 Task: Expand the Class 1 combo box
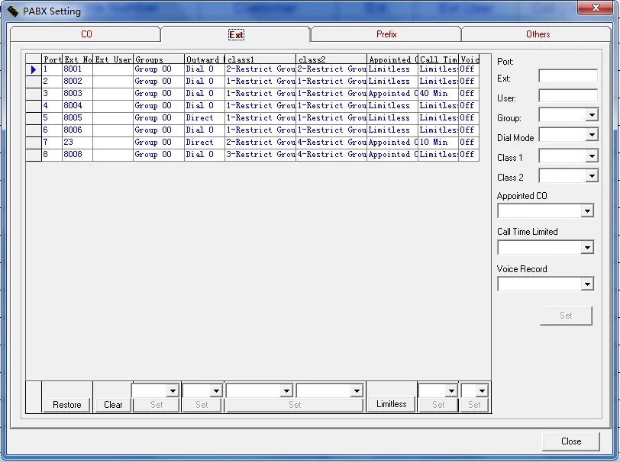(591, 156)
